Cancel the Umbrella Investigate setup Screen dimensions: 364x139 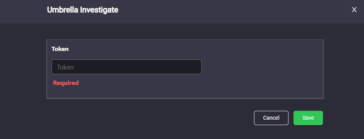(x=271, y=118)
